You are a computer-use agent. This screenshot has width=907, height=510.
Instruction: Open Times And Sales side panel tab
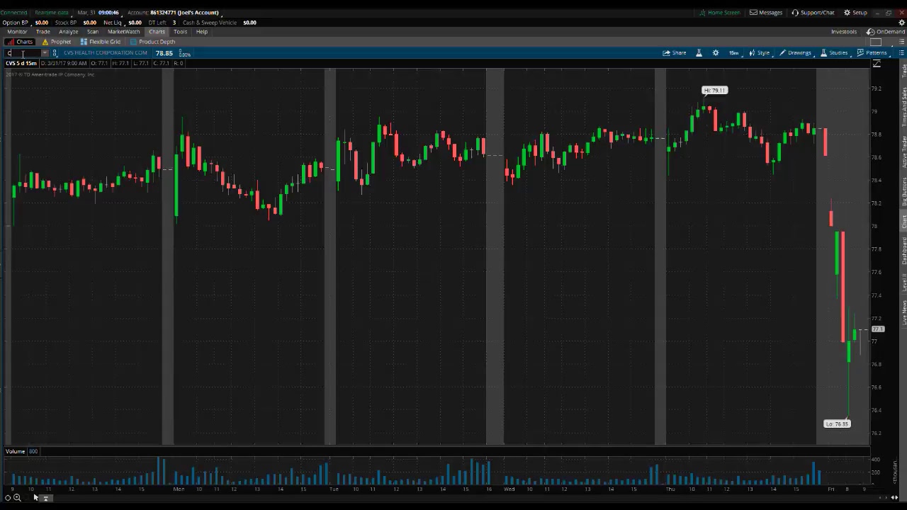point(903,107)
